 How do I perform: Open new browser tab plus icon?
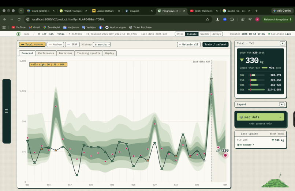[x=256, y=11]
